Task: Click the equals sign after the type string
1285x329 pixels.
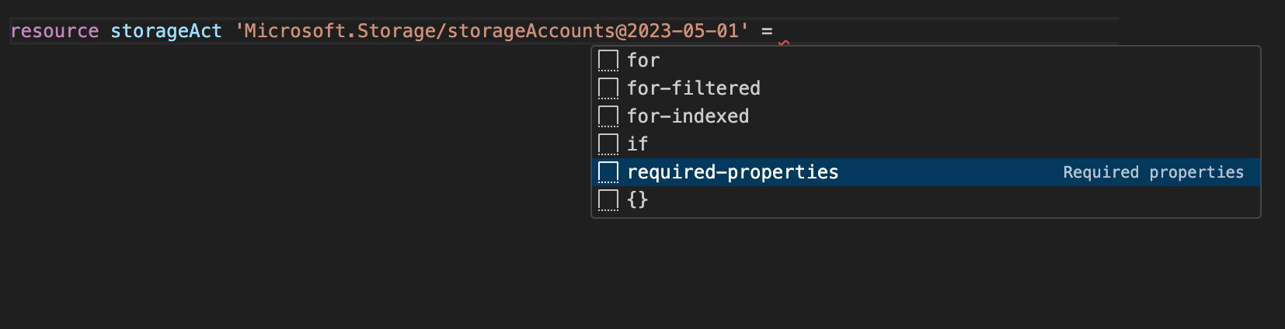Action: pyautogui.click(x=767, y=32)
